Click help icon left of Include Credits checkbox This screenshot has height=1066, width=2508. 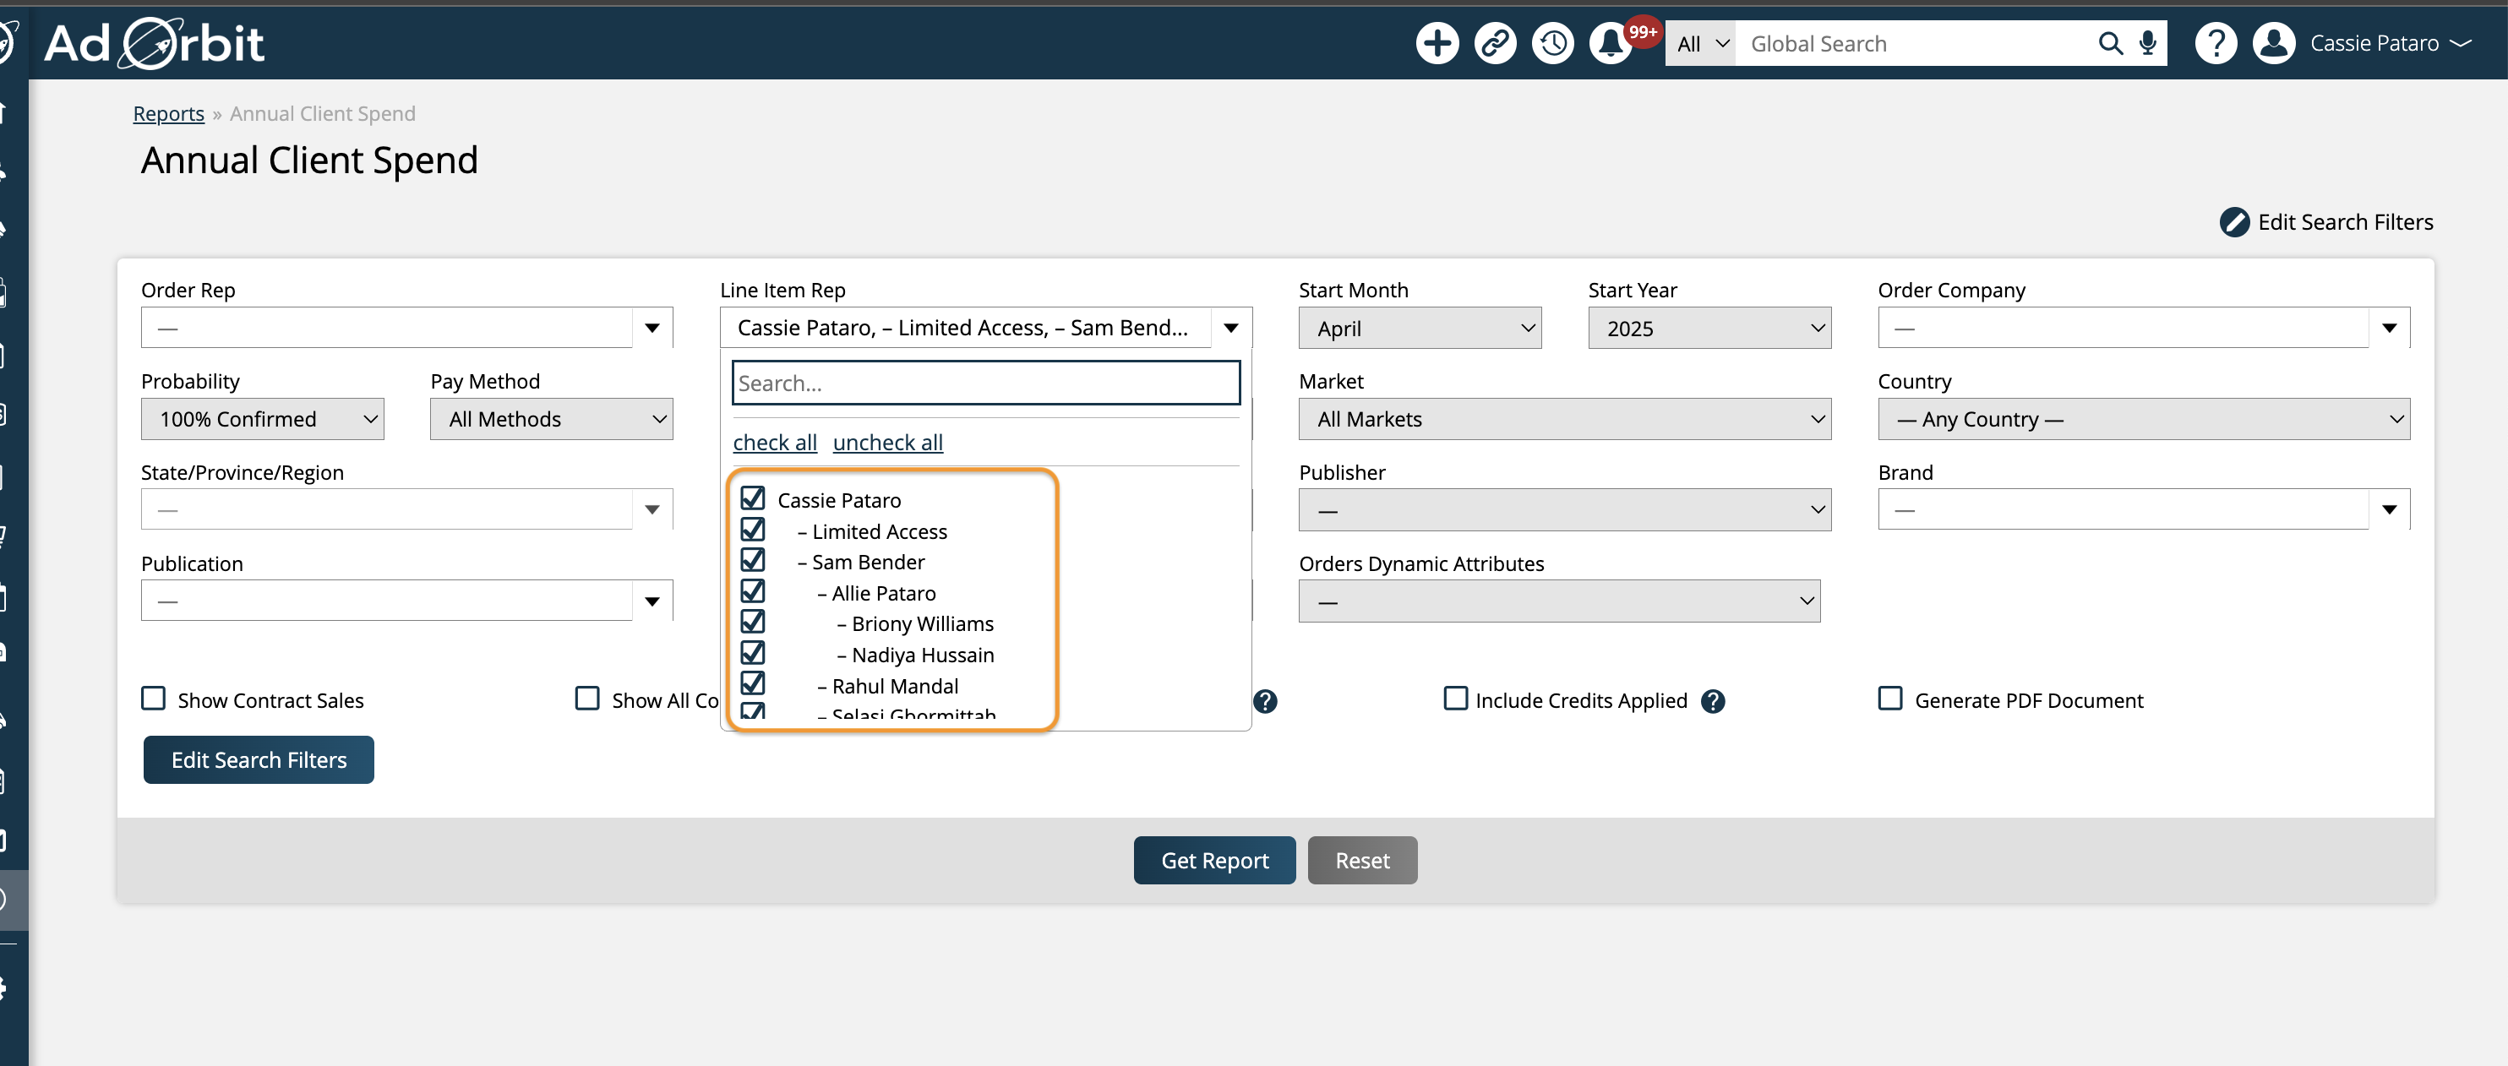coord(1265,701)
